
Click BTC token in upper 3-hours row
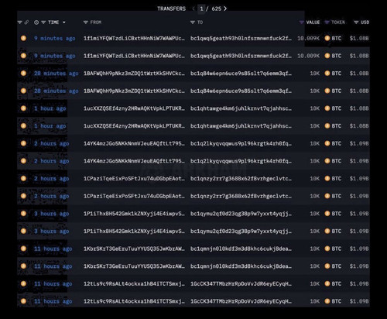coord(333,214)
